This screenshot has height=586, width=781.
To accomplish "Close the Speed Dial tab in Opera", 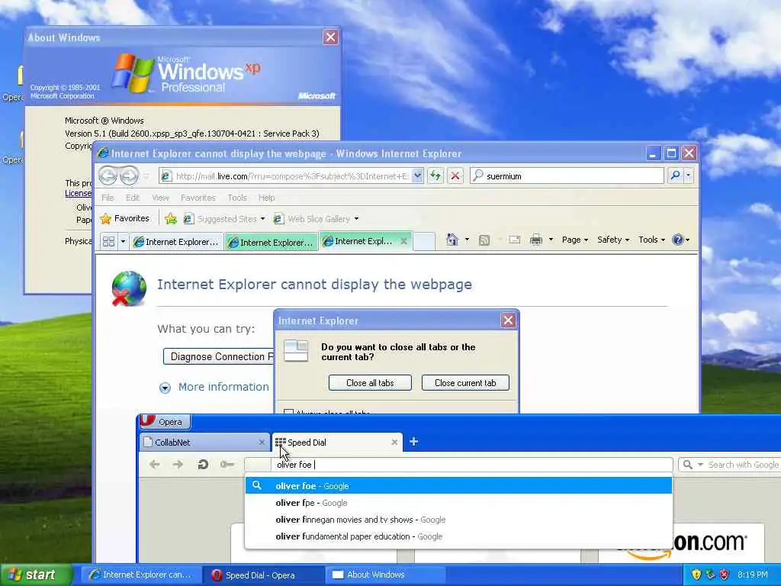I will 394,442.
